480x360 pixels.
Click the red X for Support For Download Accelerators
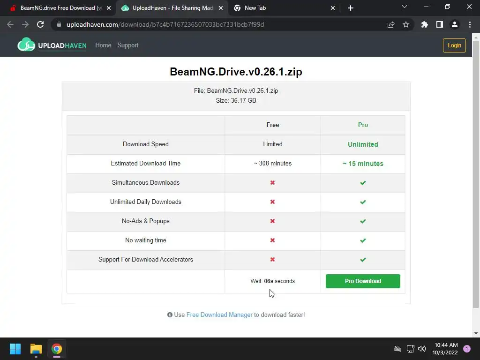click(x=272, y=259)
